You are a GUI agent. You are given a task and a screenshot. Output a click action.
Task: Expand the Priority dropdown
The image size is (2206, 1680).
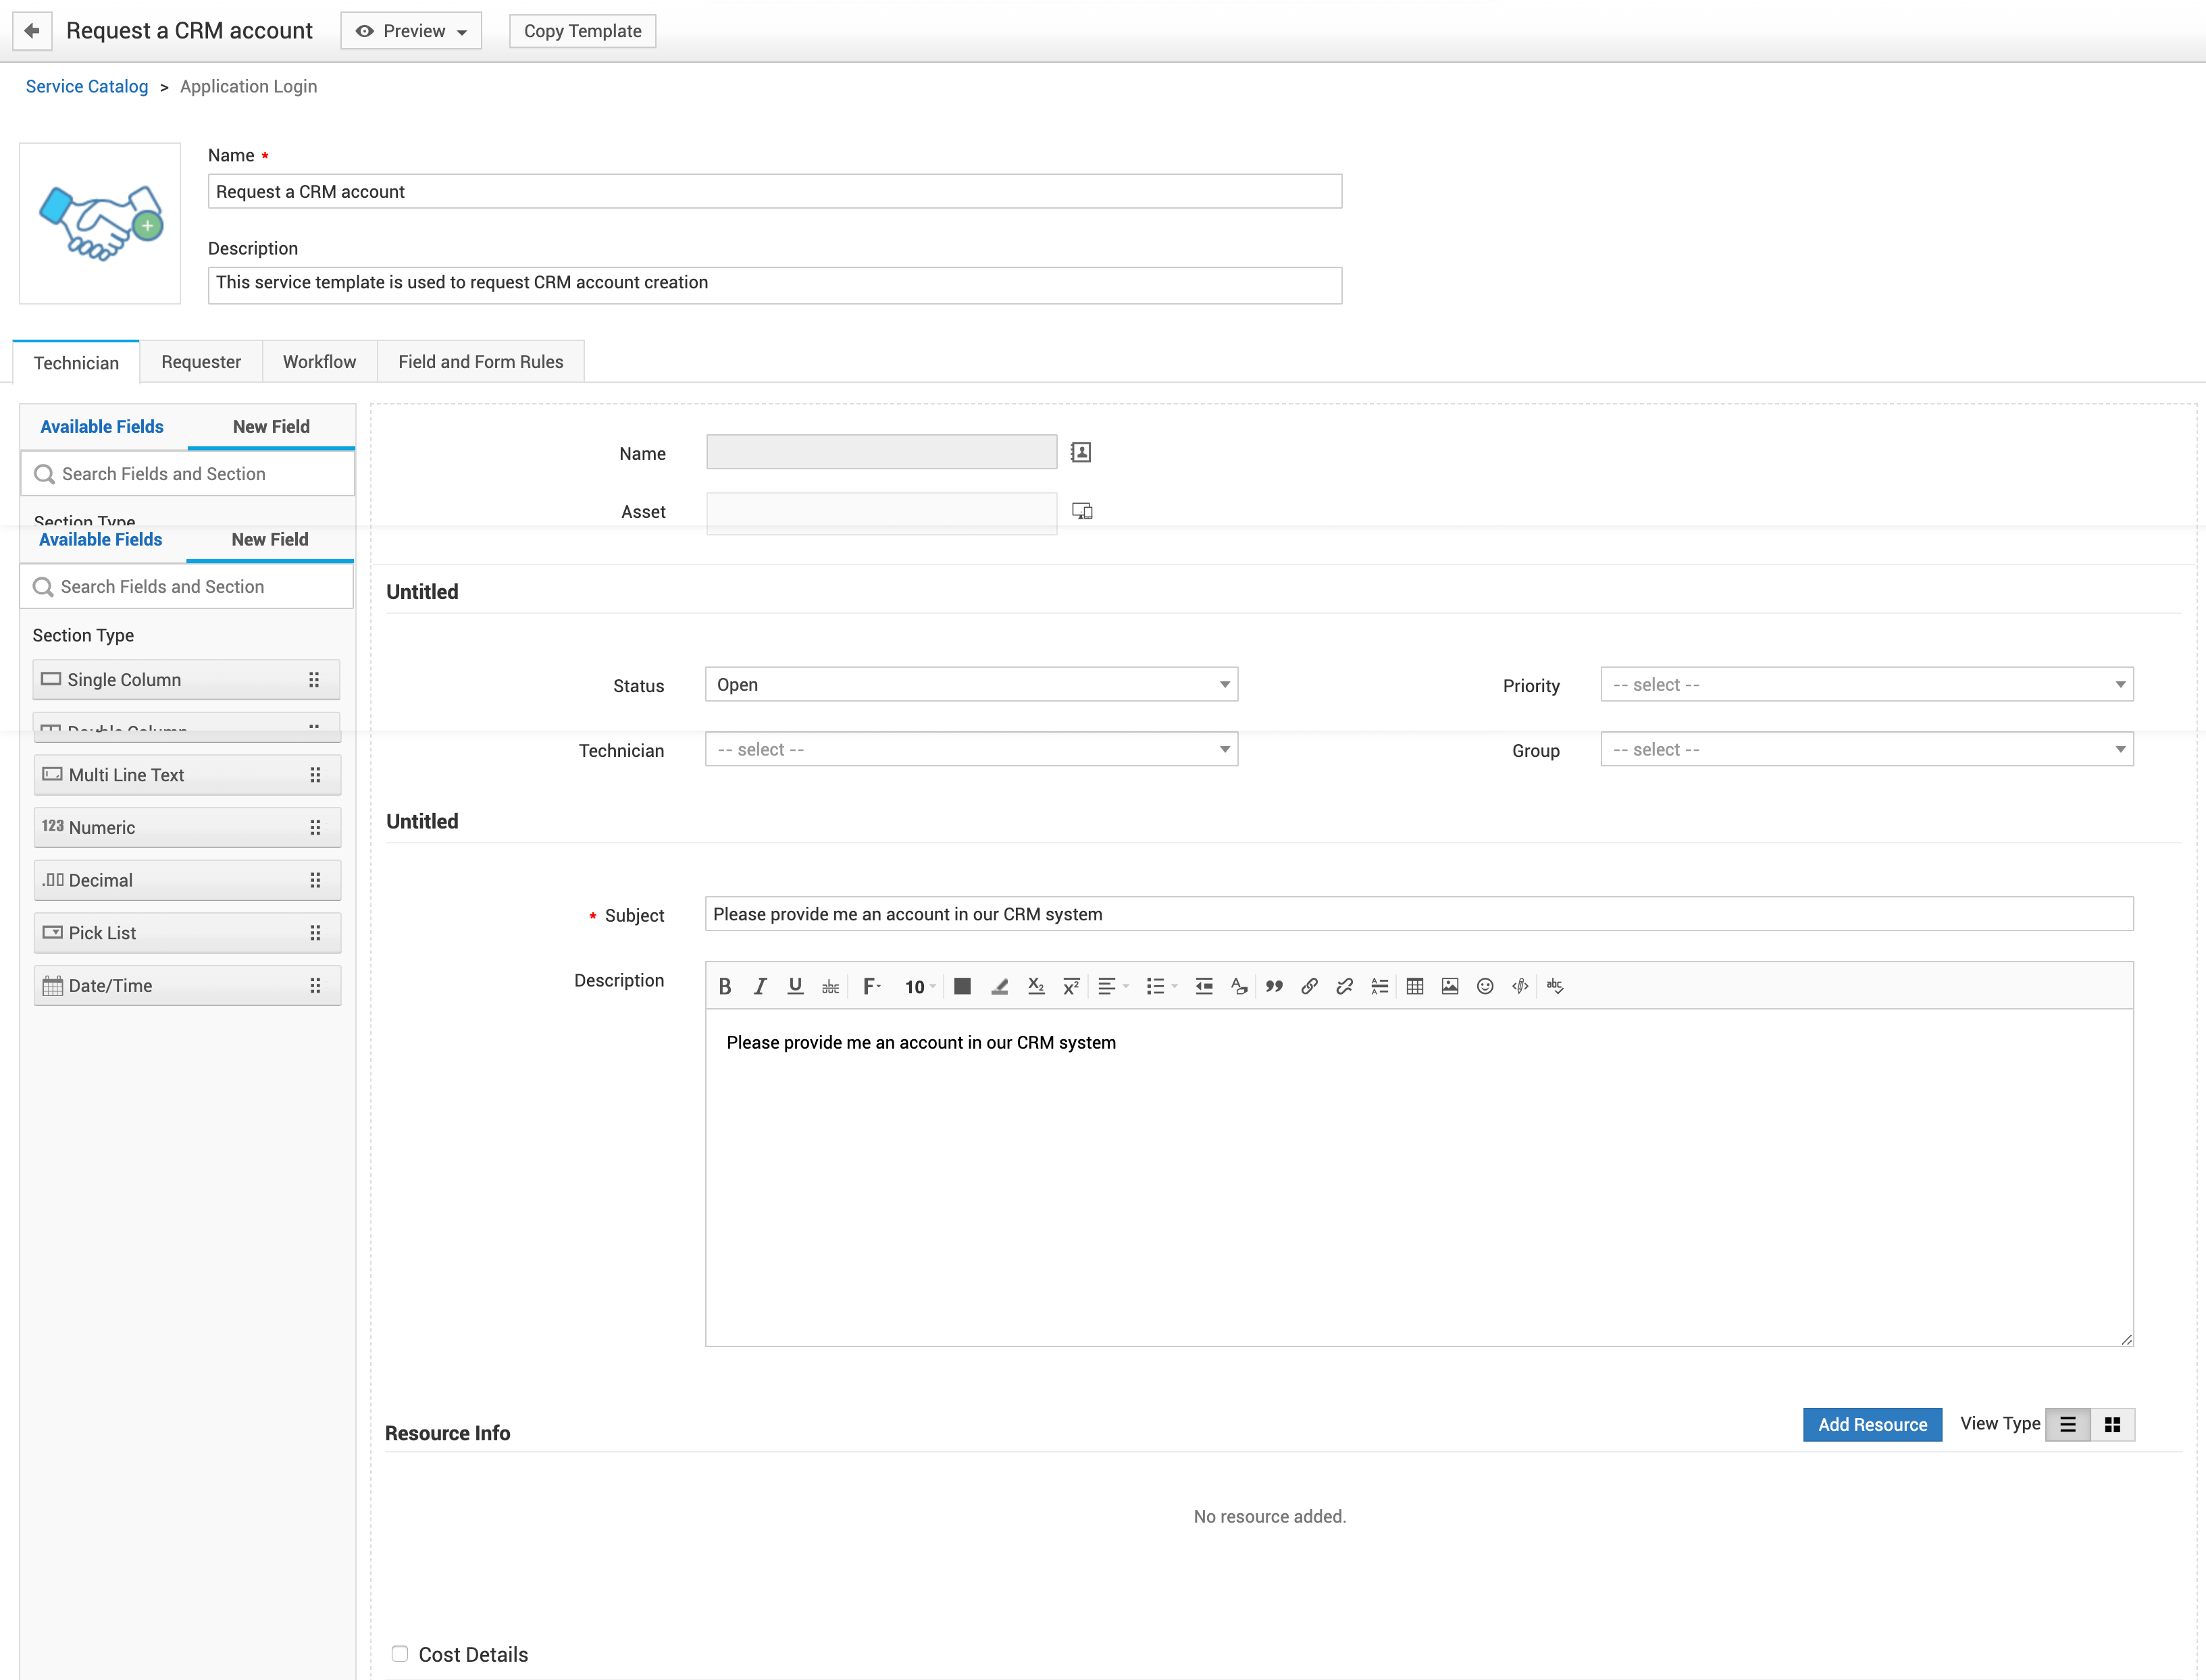pos(1866,684)
